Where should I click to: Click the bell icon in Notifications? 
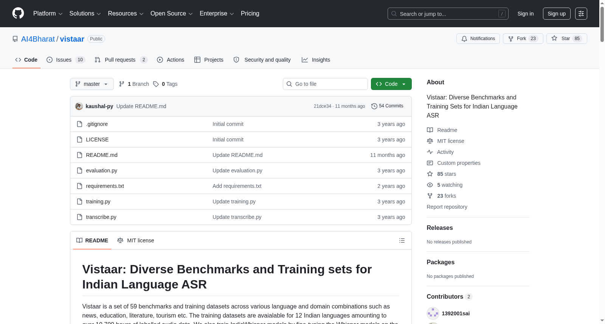click(464, 39)
